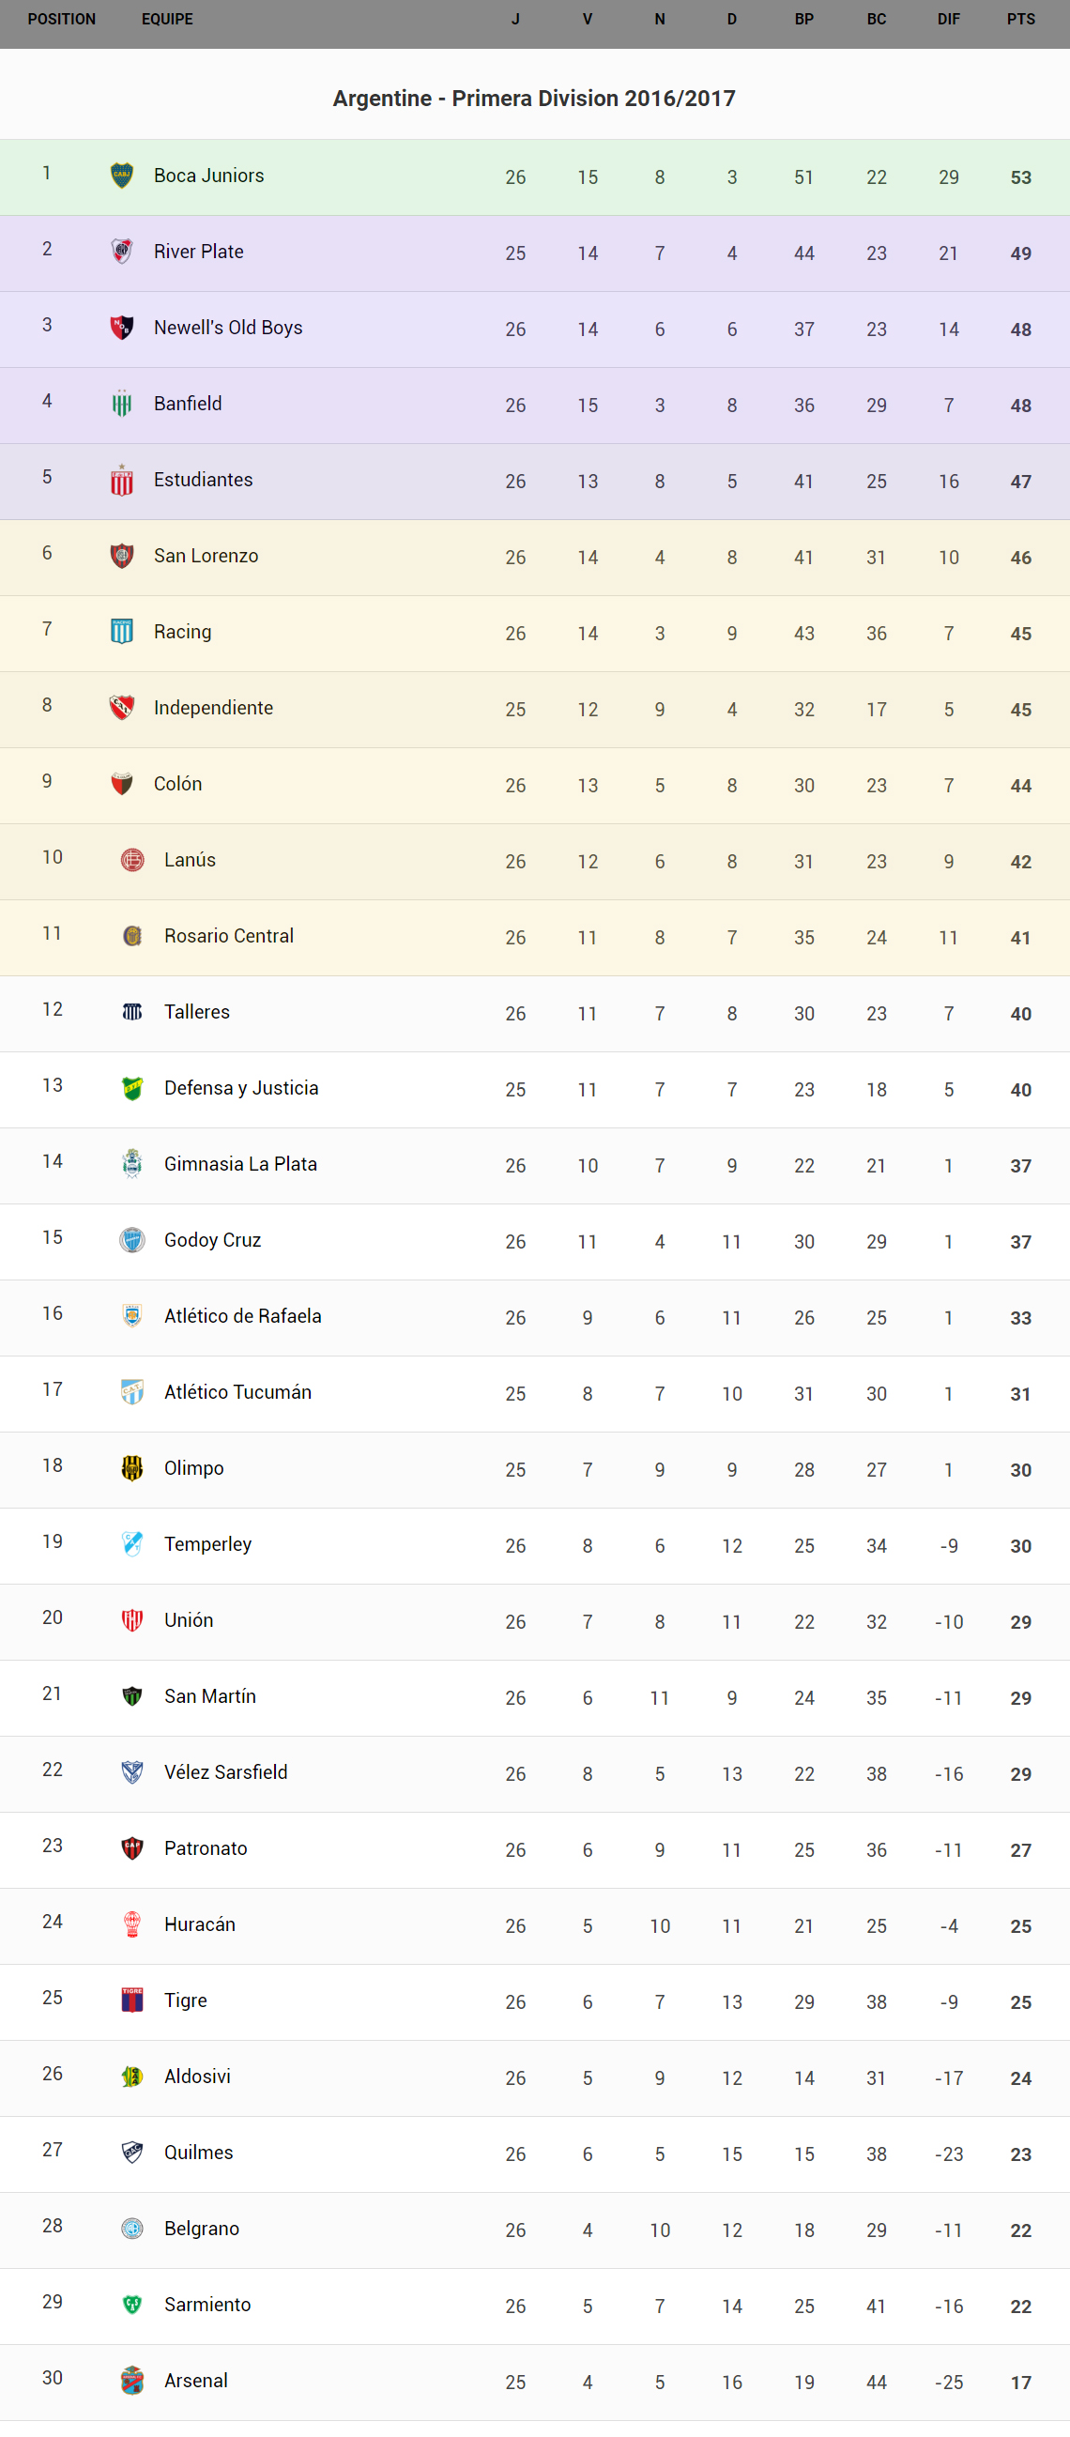Click the River Plate club crest
This screenshot has height=2437, width=1070.
(x=122, y=252)
